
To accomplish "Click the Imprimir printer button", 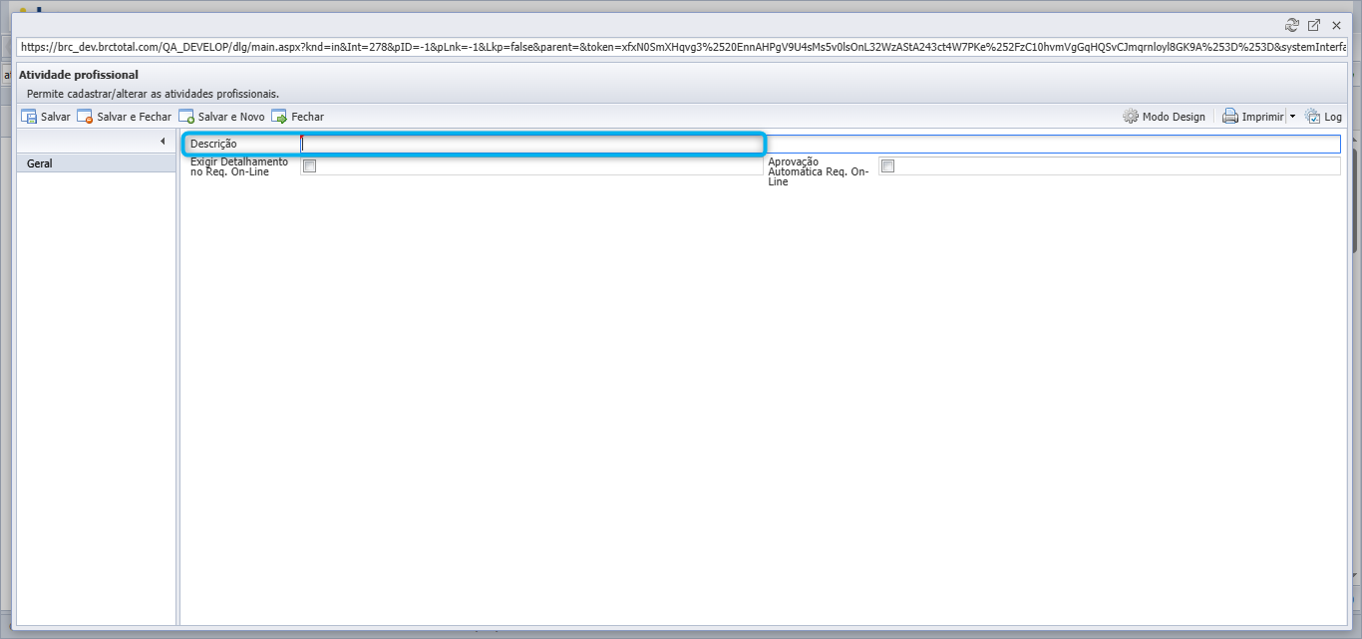I will click(1253, 117).
